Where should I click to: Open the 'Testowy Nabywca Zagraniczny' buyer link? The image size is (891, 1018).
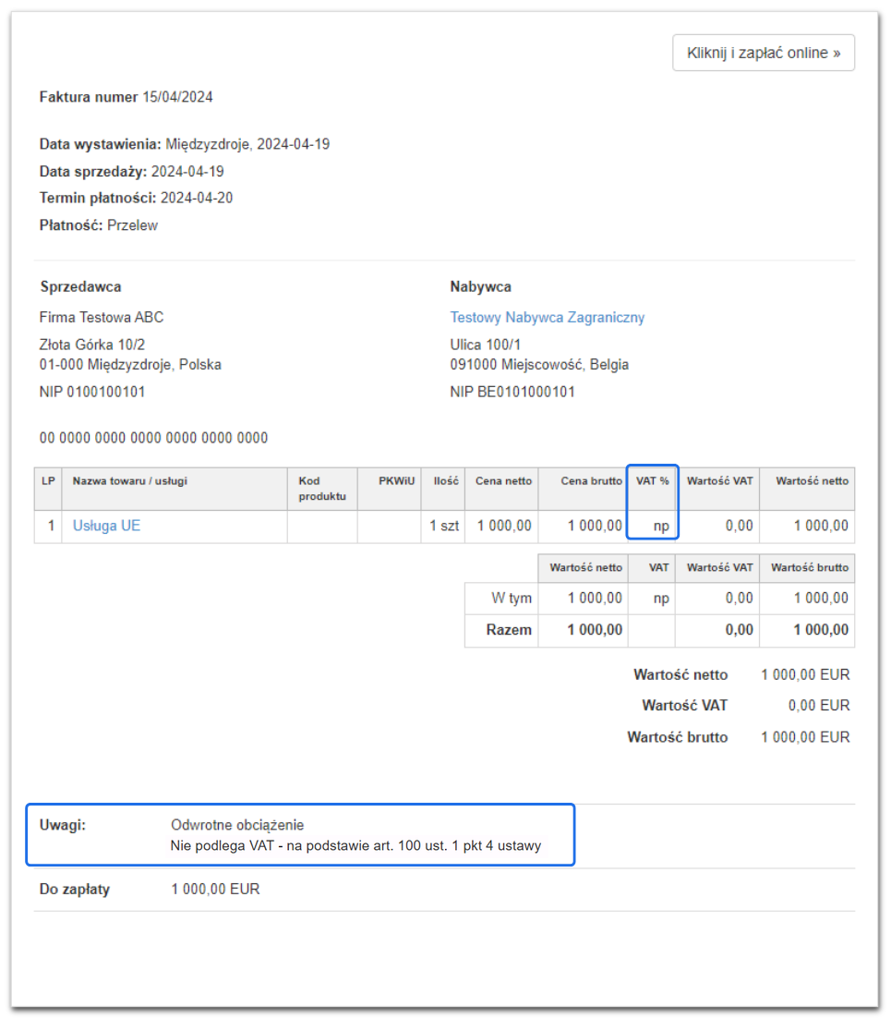pos(547,318)
